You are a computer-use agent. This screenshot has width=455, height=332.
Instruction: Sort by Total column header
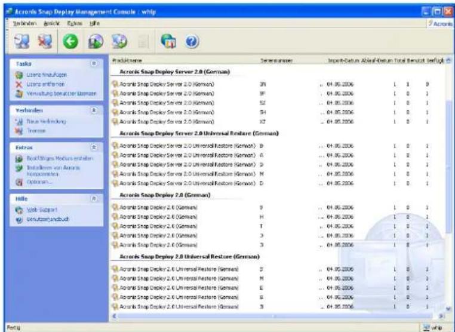[x=399, y=60]
